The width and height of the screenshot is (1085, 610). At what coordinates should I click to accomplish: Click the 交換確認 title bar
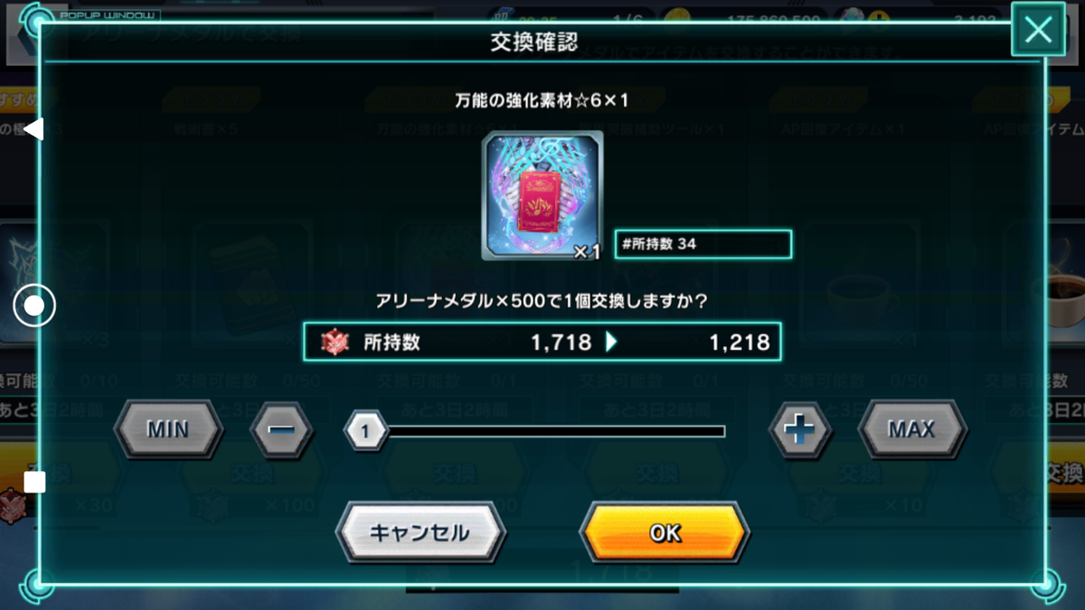[541, 42]
